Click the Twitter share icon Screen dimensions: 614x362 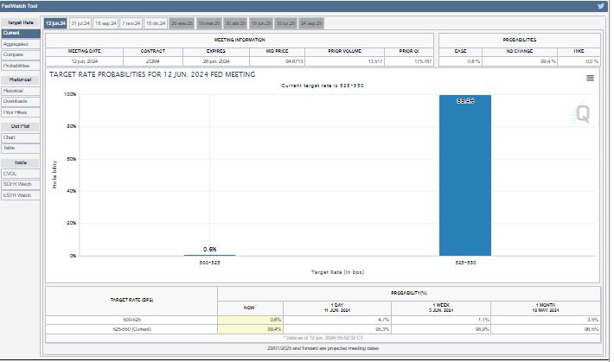(601, 6)
